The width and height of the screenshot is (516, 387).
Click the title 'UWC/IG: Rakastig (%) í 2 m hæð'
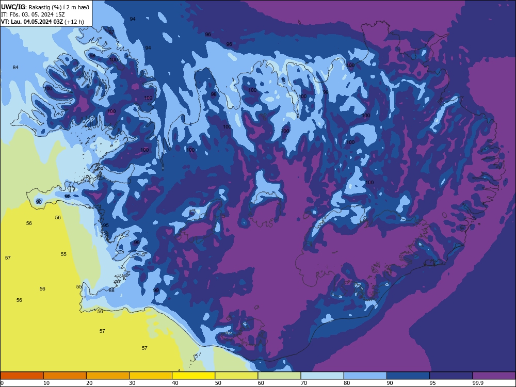coord(45,7)
